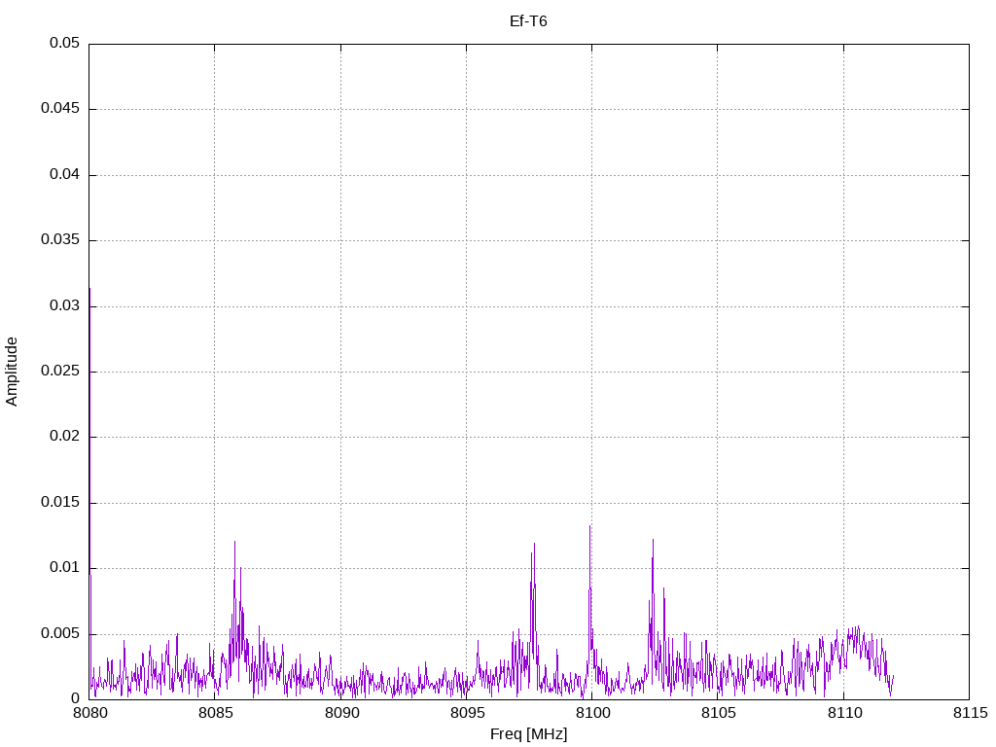Screen dimensions: 996x747
Task: Click the x-axis tick label 8080
Action: [x=89, y=713]
